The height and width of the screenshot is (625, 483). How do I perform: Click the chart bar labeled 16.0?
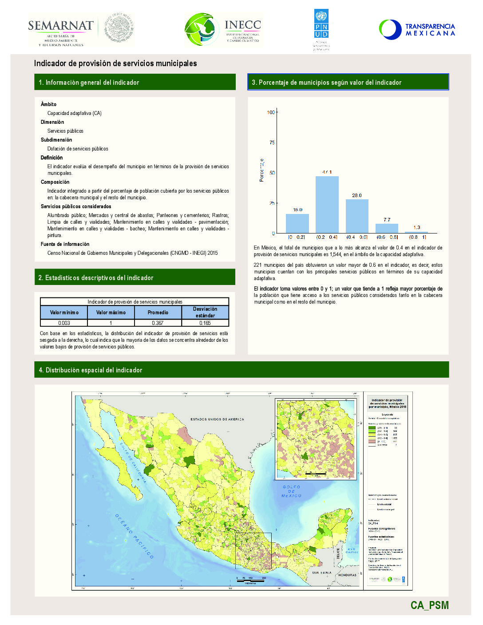pos(297,223)
